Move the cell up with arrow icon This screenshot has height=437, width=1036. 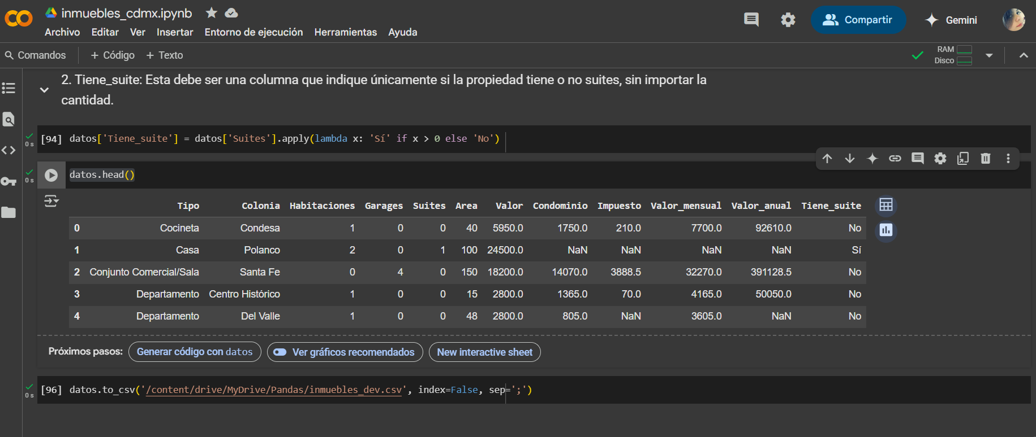pyautogui.click(x=827, y=159)
